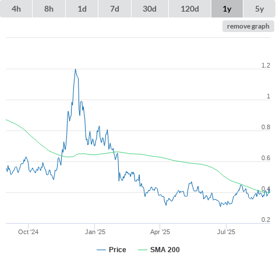Click the blue Price legend line marker

101,250
